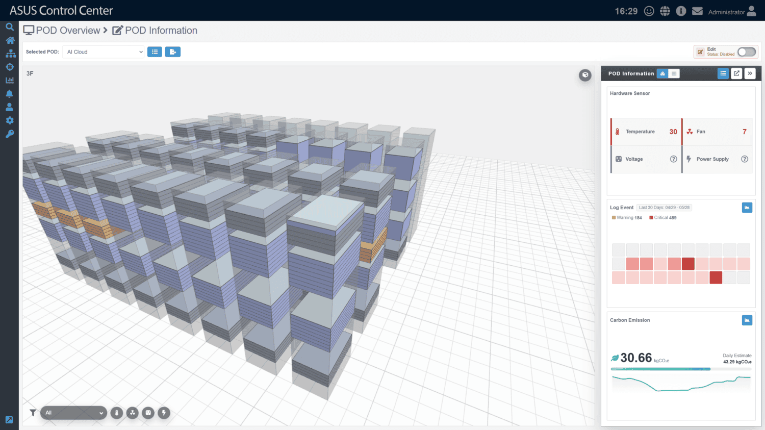The image size is (765, 430).
Task: Select the Temperature sensor tile
Action: [645, 132]
